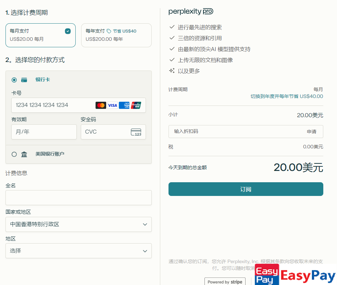Click the sparkle icon beside 以及更多
The image size is (337, 285).
172,71
